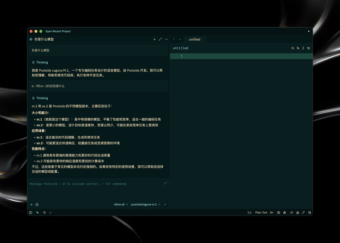Viewport: 340px width, 243px height.
Task: Navigate forward in the editor history
Action: click(x=180, y=39)
